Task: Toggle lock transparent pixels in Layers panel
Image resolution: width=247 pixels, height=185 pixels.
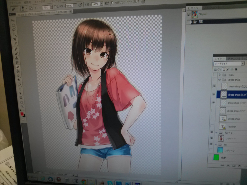Action: point(224,69)
